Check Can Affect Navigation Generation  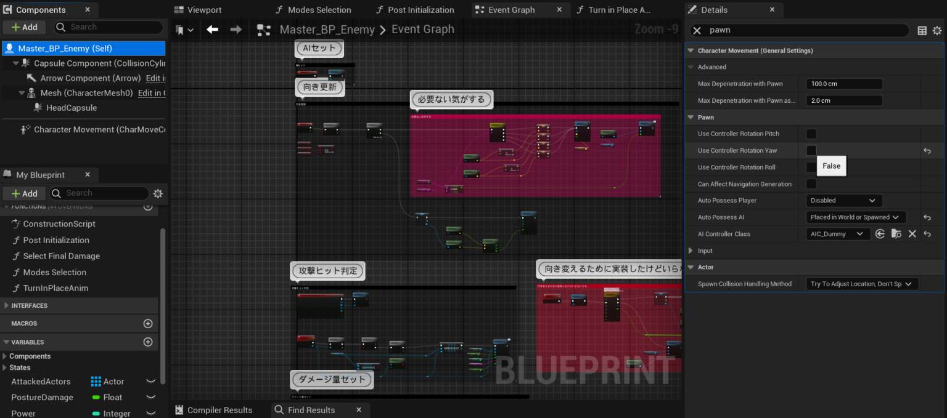click(811, 183)
